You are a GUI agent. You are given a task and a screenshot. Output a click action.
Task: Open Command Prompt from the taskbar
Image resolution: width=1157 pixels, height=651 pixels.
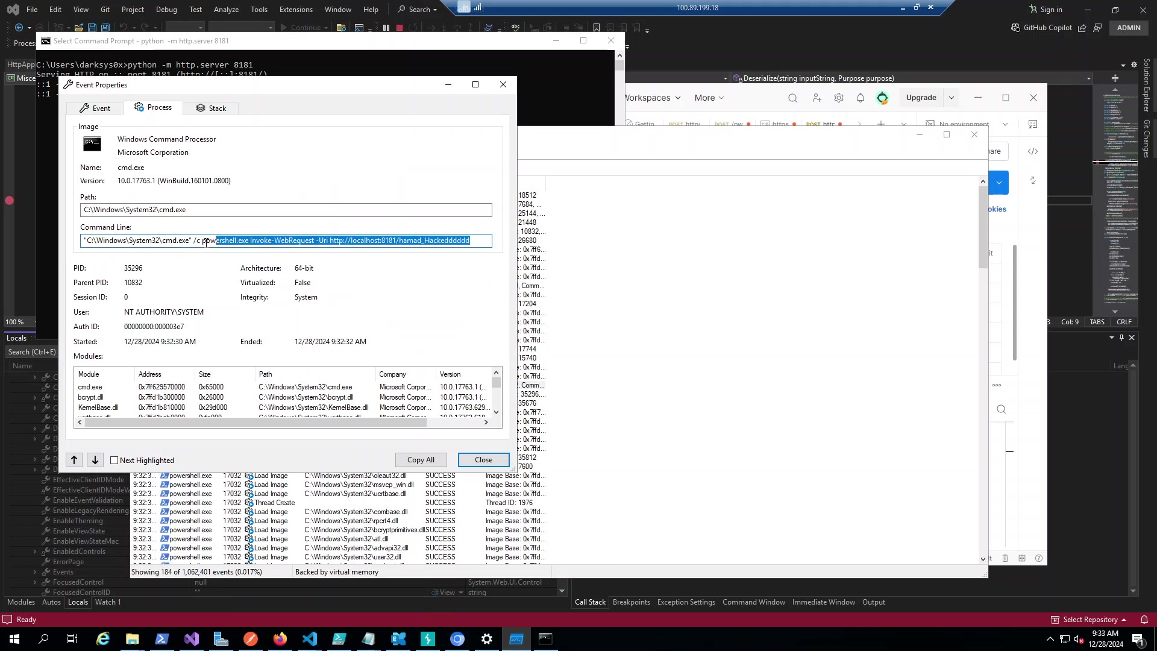click(x=545, y=639)
